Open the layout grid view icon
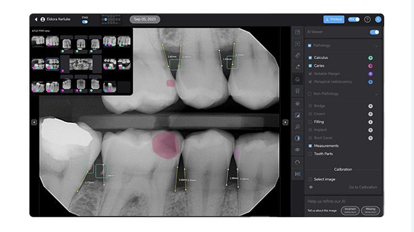Viewport: 414px width, 232px height. coord(297,32)
